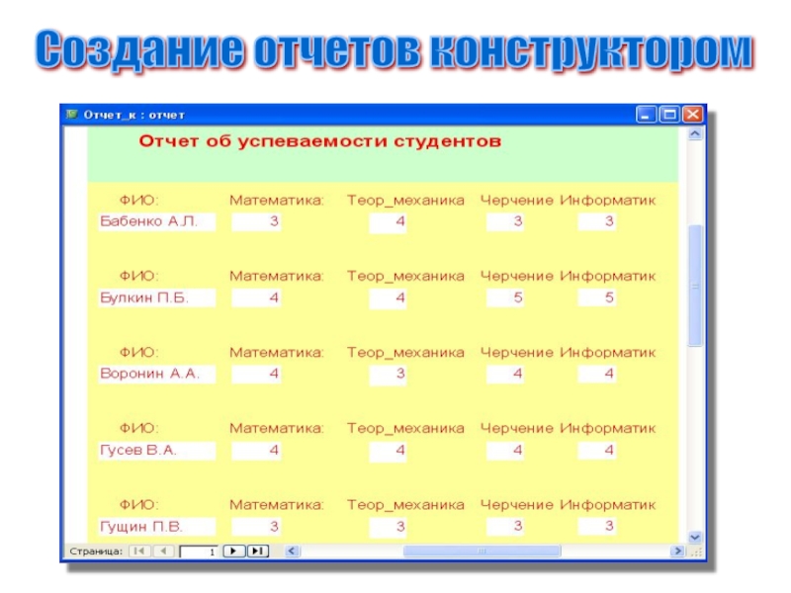Screen dimensions: 791x593
Task: Click the window resize grip corner
Action: click(696, 552)
